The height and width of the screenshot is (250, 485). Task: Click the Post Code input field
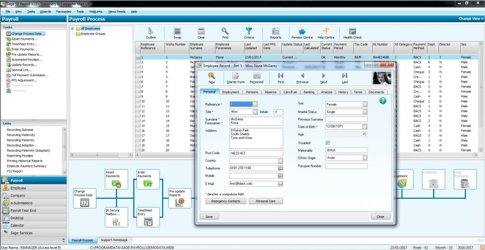pyautogui.click(x=256, y=154)
